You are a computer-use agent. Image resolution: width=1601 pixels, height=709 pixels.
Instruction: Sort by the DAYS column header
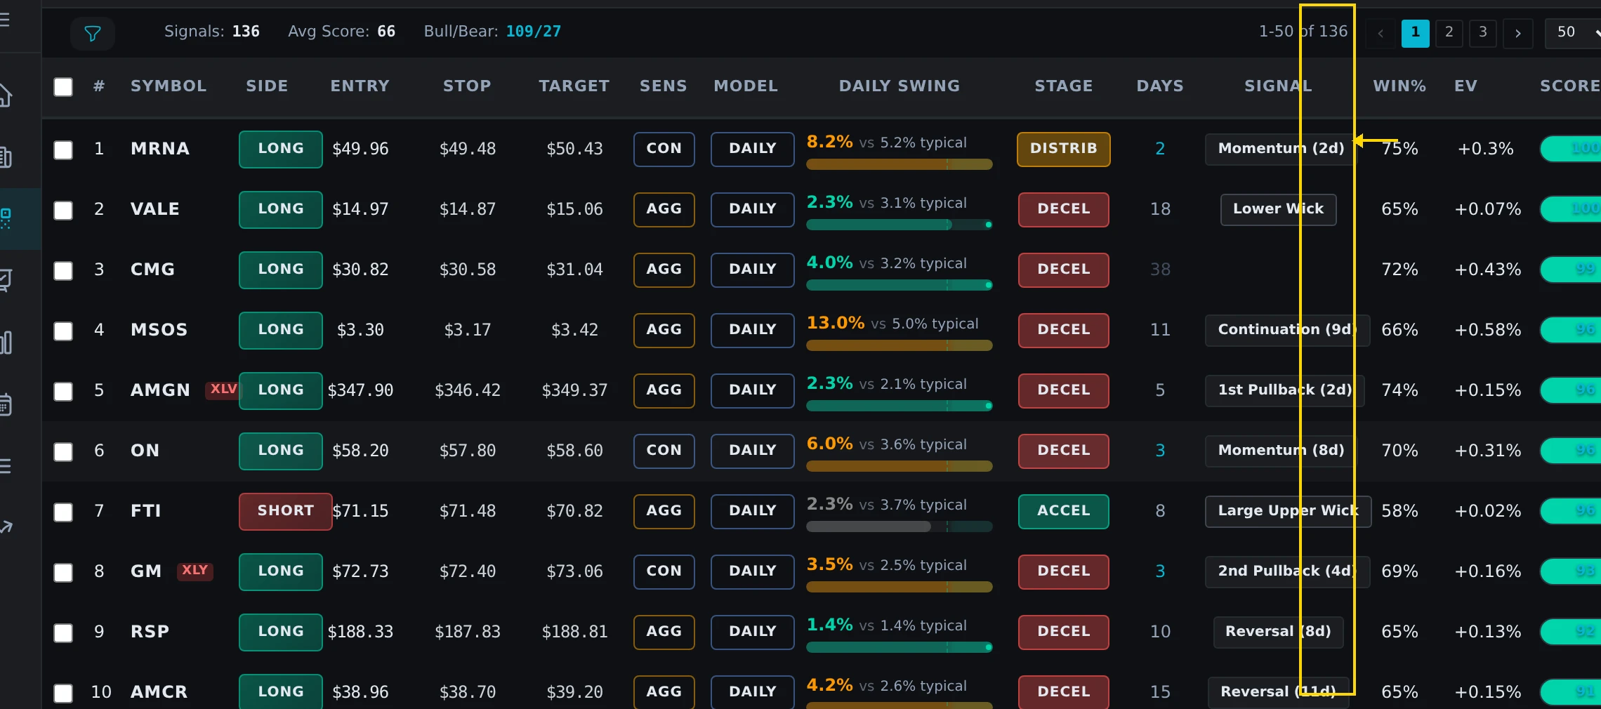tap(1160, 86)
